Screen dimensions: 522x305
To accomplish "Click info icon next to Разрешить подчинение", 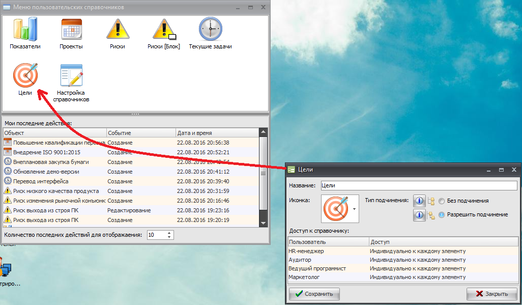I will point(419,215).
